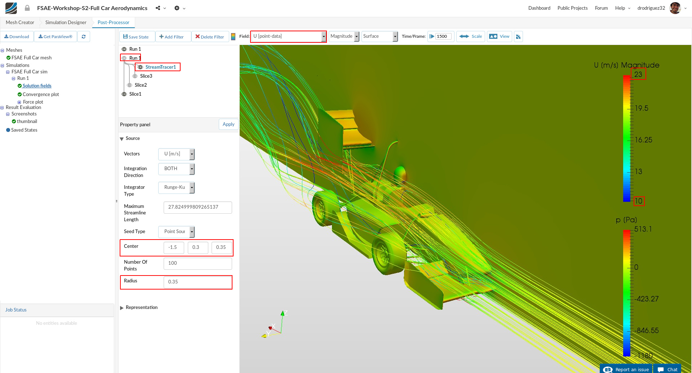
Task: Click the SimScale logo
Action: [x=11, y=8]
